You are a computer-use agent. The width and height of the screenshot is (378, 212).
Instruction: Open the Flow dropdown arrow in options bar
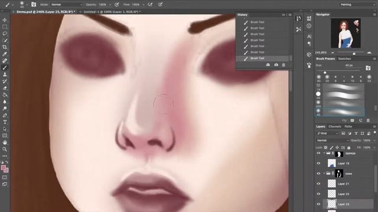[x=143, y=5]
